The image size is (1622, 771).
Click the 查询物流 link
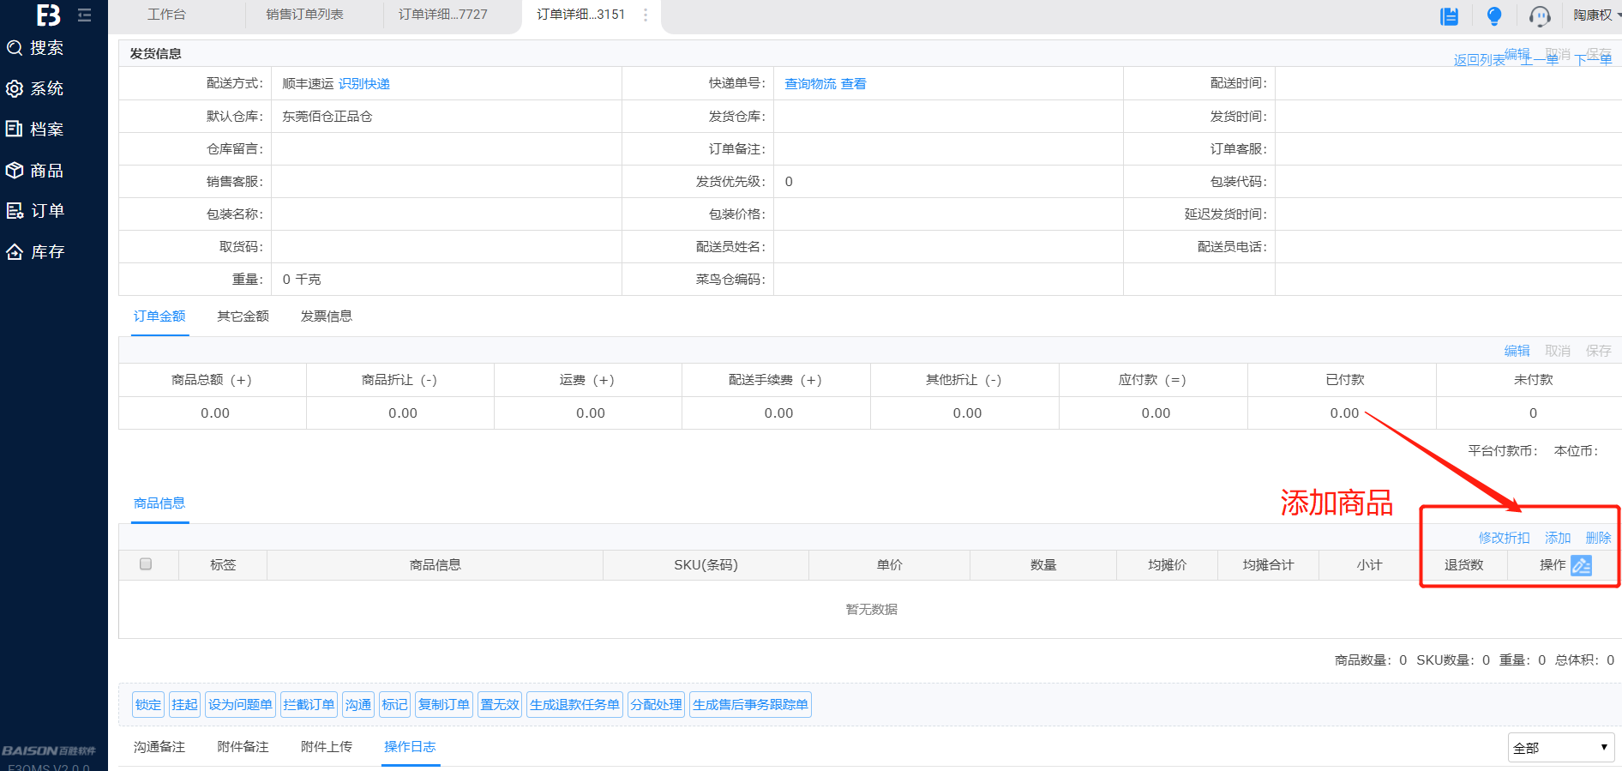[810, 84]
